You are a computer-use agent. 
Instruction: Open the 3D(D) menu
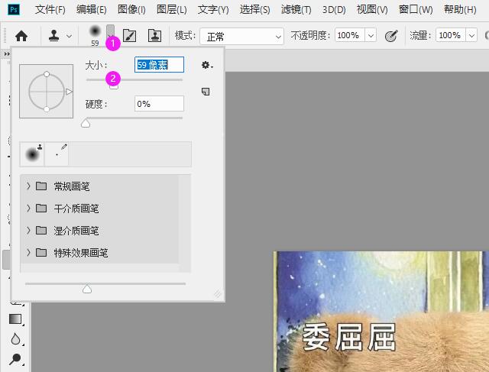(x=334, y=10)
